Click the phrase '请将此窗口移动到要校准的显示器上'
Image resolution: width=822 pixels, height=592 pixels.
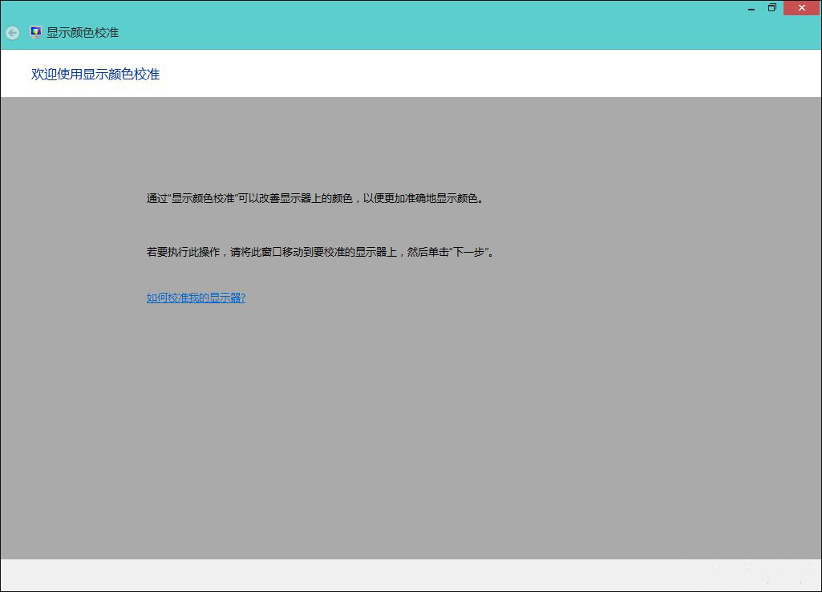click(314, 252)
